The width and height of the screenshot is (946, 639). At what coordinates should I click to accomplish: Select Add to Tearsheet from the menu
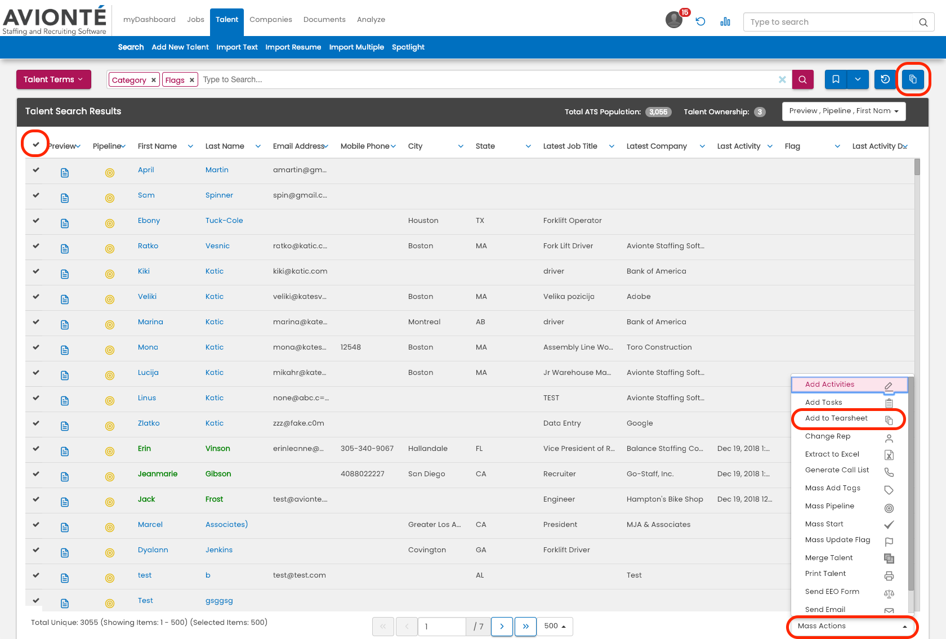[836, 418]
